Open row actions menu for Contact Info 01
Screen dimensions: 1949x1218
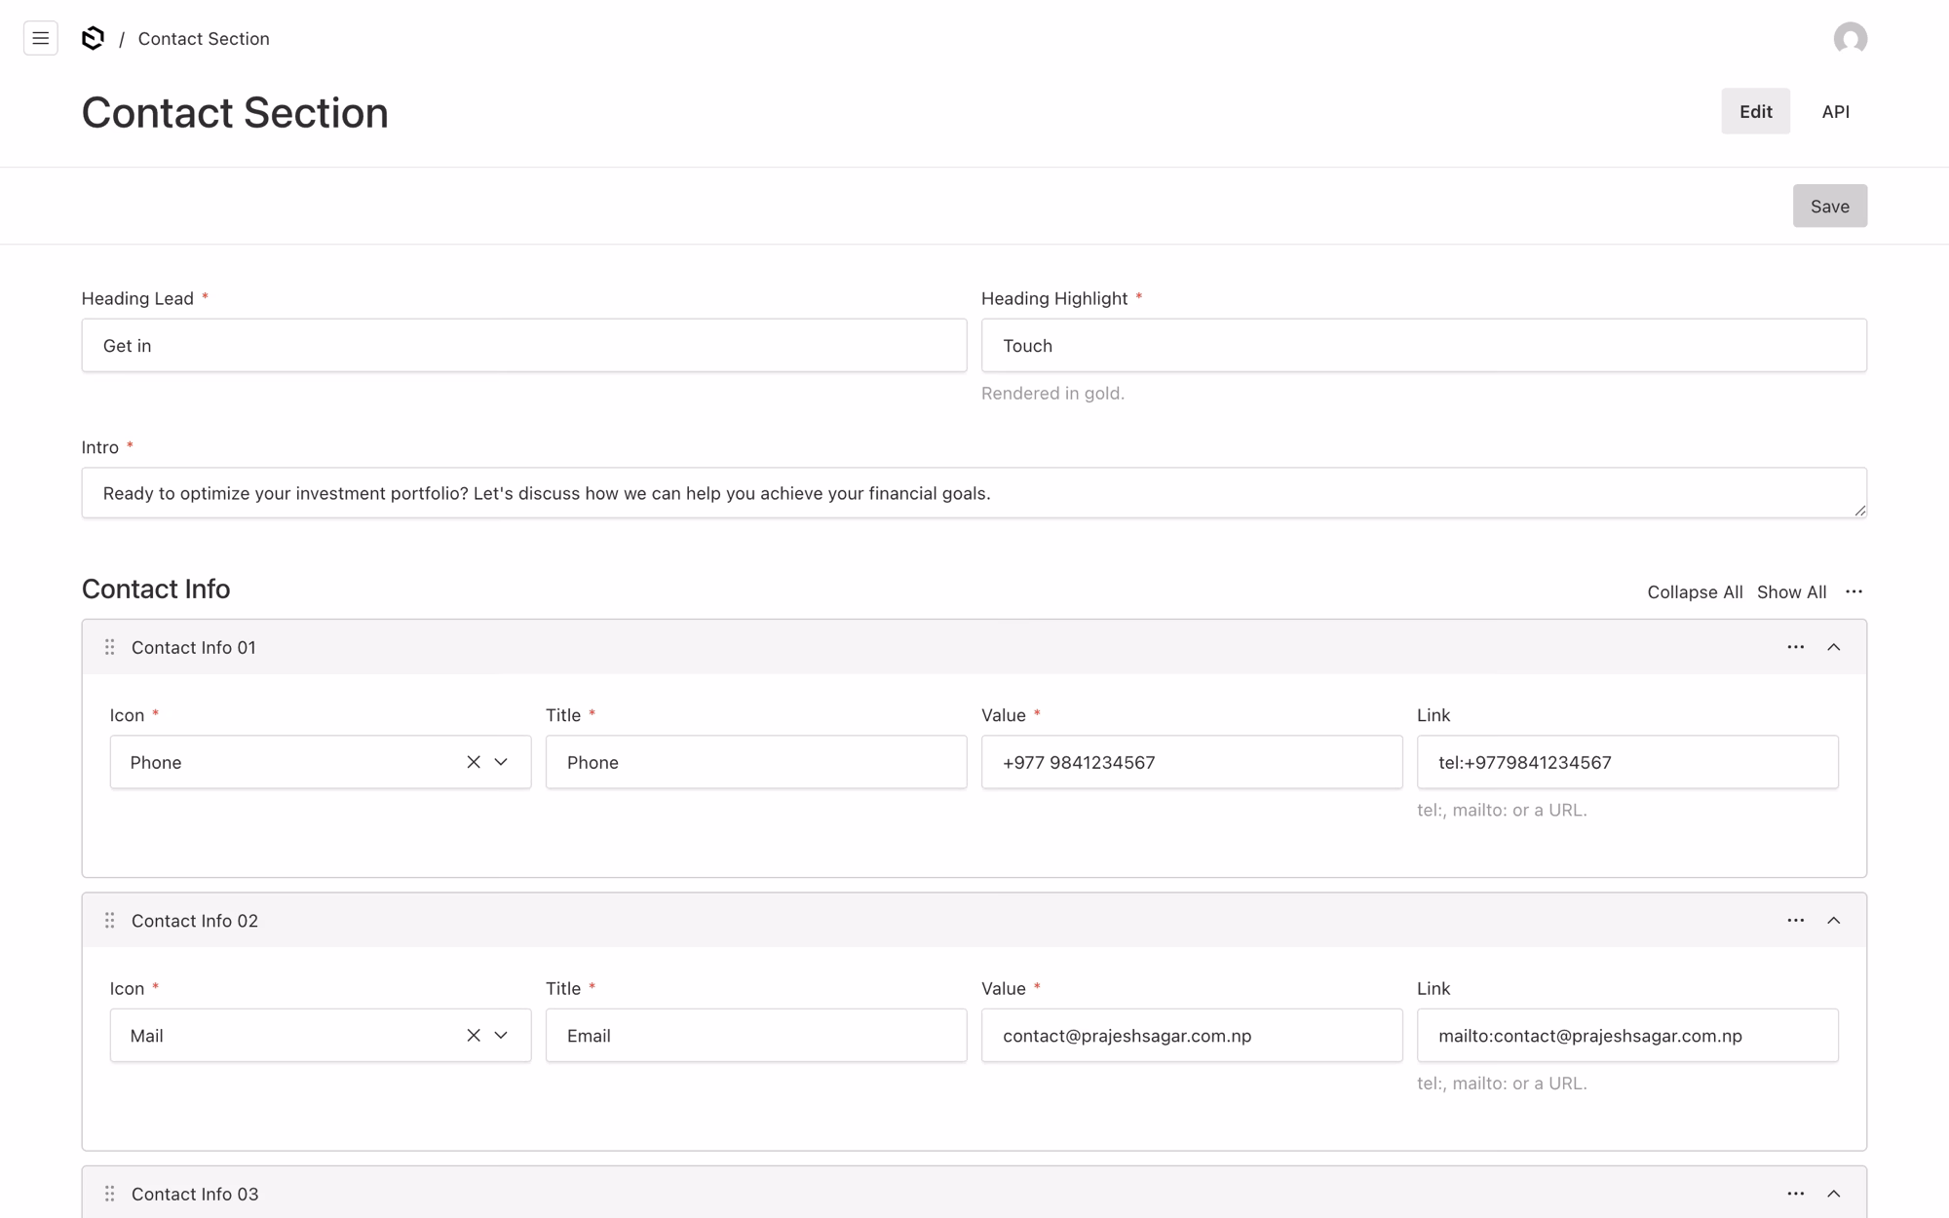(1795, 647)
